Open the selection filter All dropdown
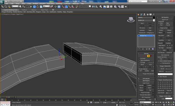The width and height of the screenshot is (175, 106). pos(15,6)
